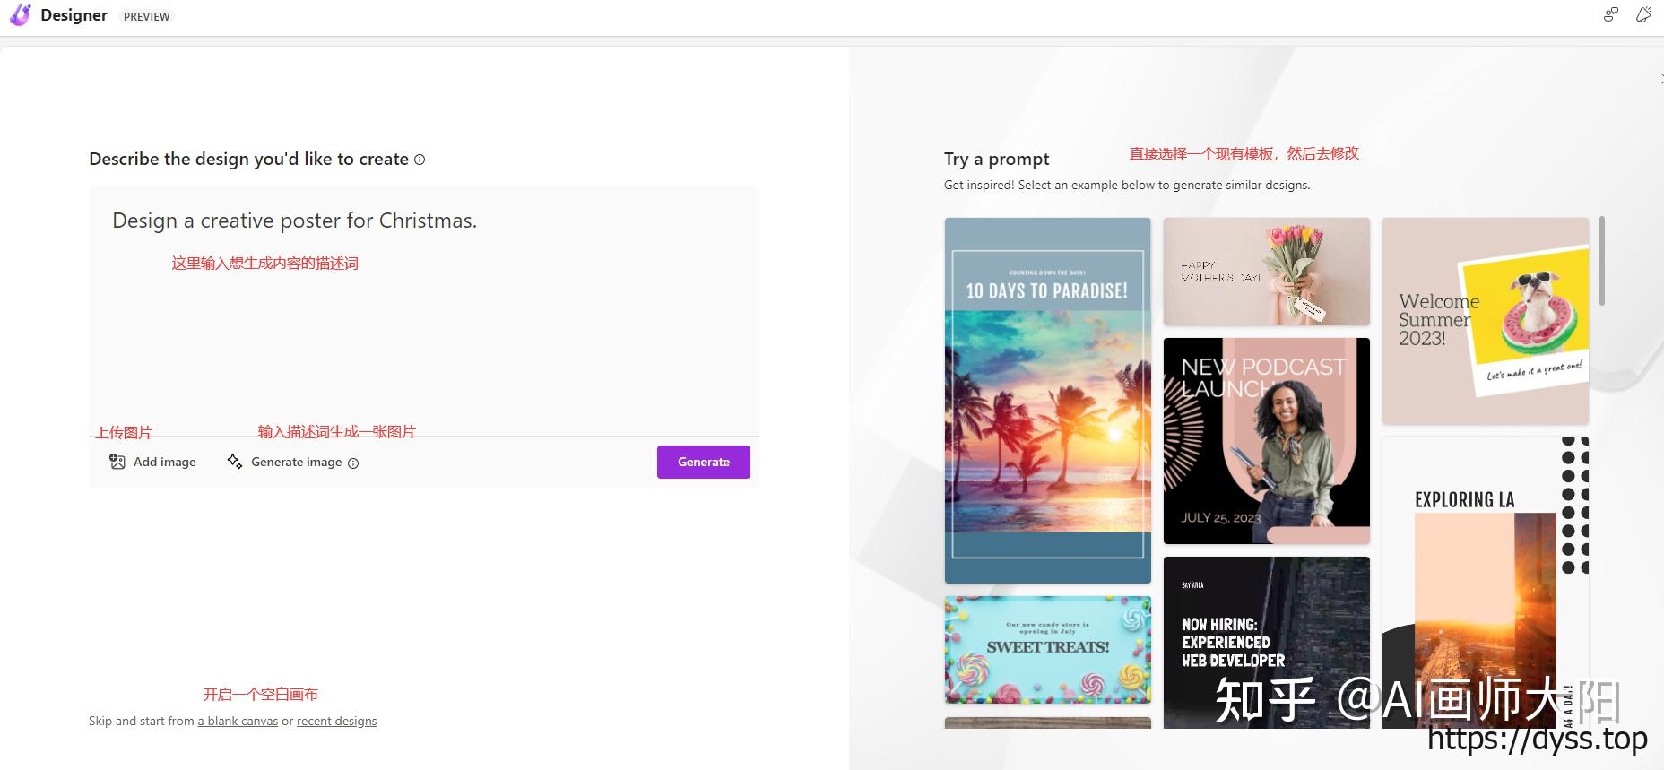Click the prompt text input area

pos(424,310)
